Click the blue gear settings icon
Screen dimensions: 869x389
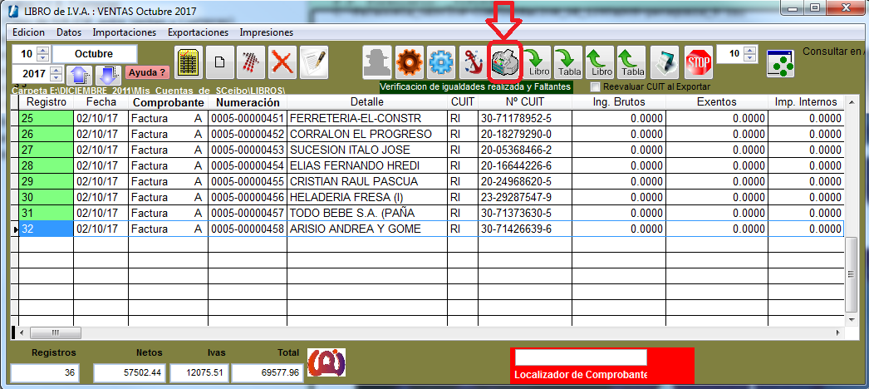pos(440,62)
